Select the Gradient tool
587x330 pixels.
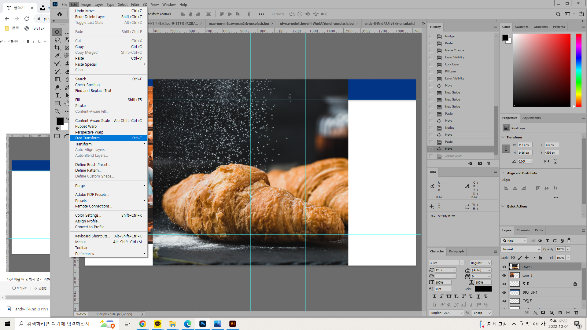tap(57, 79)
